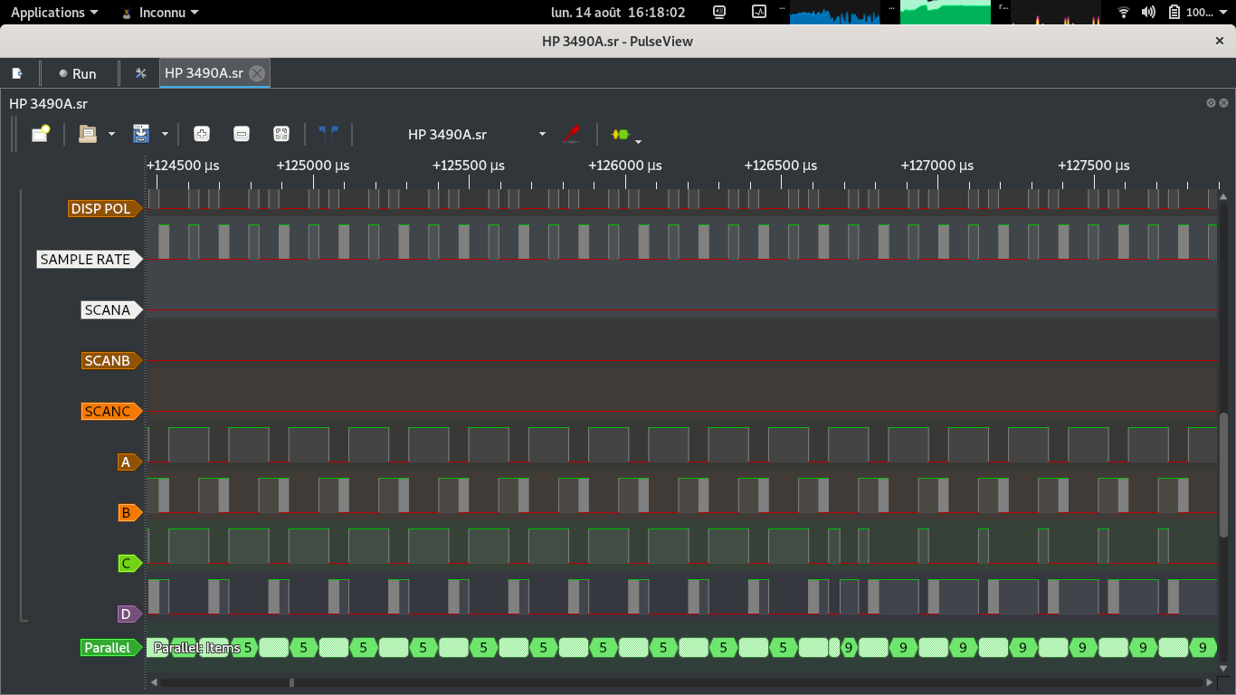Click the horizontal scrollbar thumb
The image size is (1236, 695).
pos(291,682)
